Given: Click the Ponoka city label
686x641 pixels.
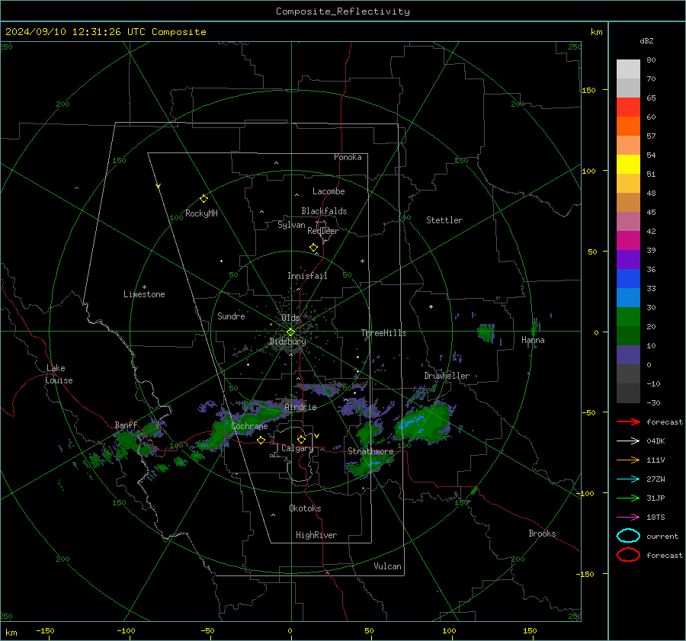Looking at the screenshot, I should point(348,157).
